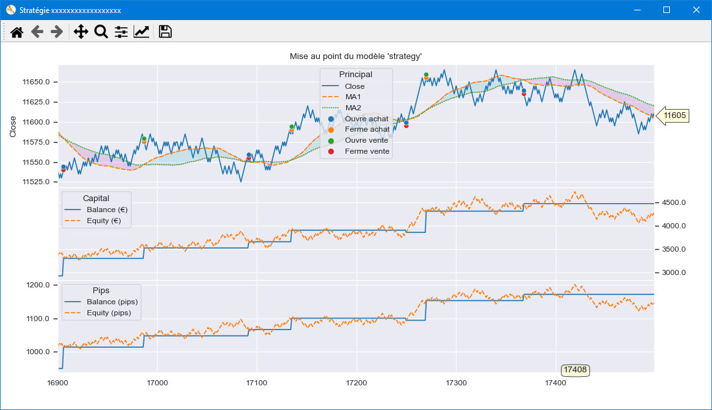The image size is (712, 410).
Task: Select the 'Ouvre achat' blue legend dot
Action: click(x=331, y=119)
